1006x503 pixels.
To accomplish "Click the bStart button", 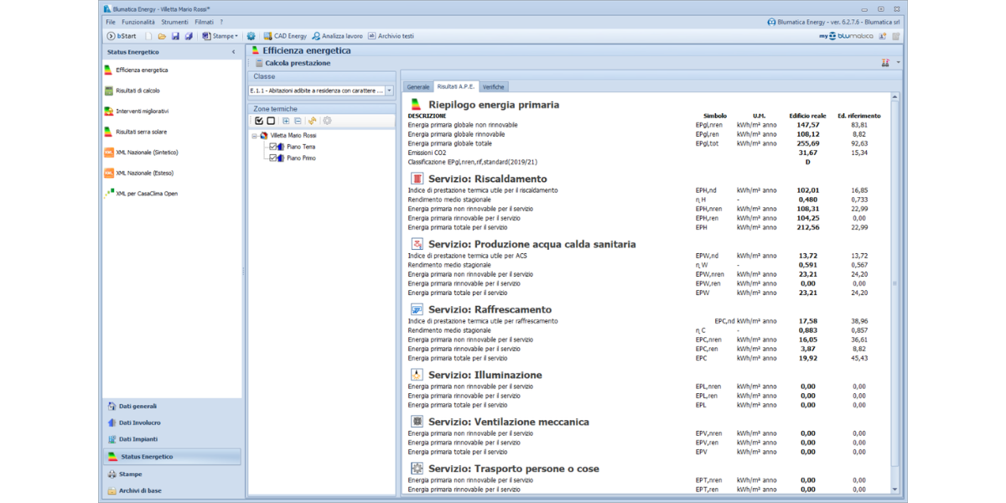I will 122,36.
